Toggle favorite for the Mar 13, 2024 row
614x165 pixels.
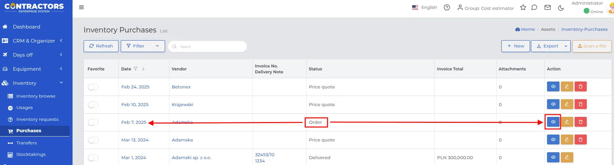93,140
